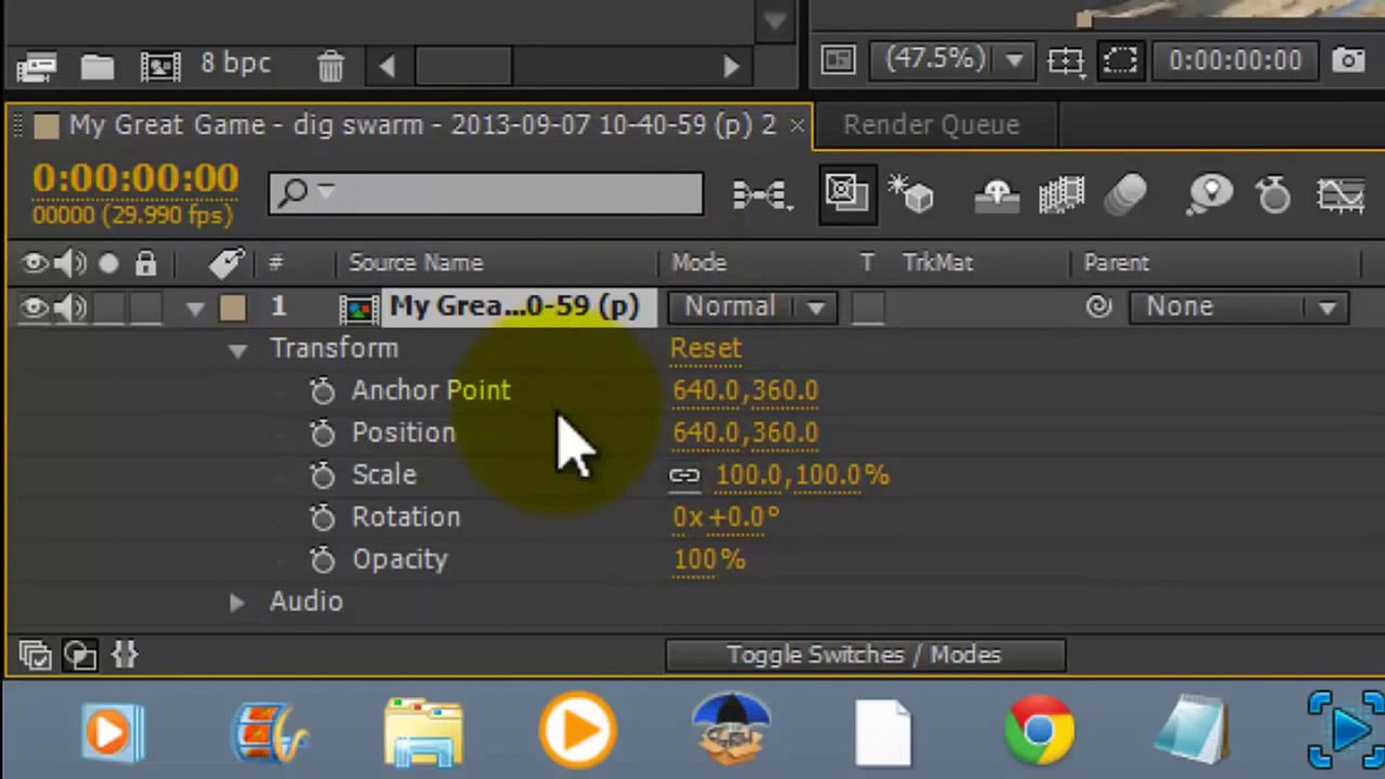The height and width of the screenshot is (779, 1385).
Task: Click the Delete trash can icon
Action: 330,66
